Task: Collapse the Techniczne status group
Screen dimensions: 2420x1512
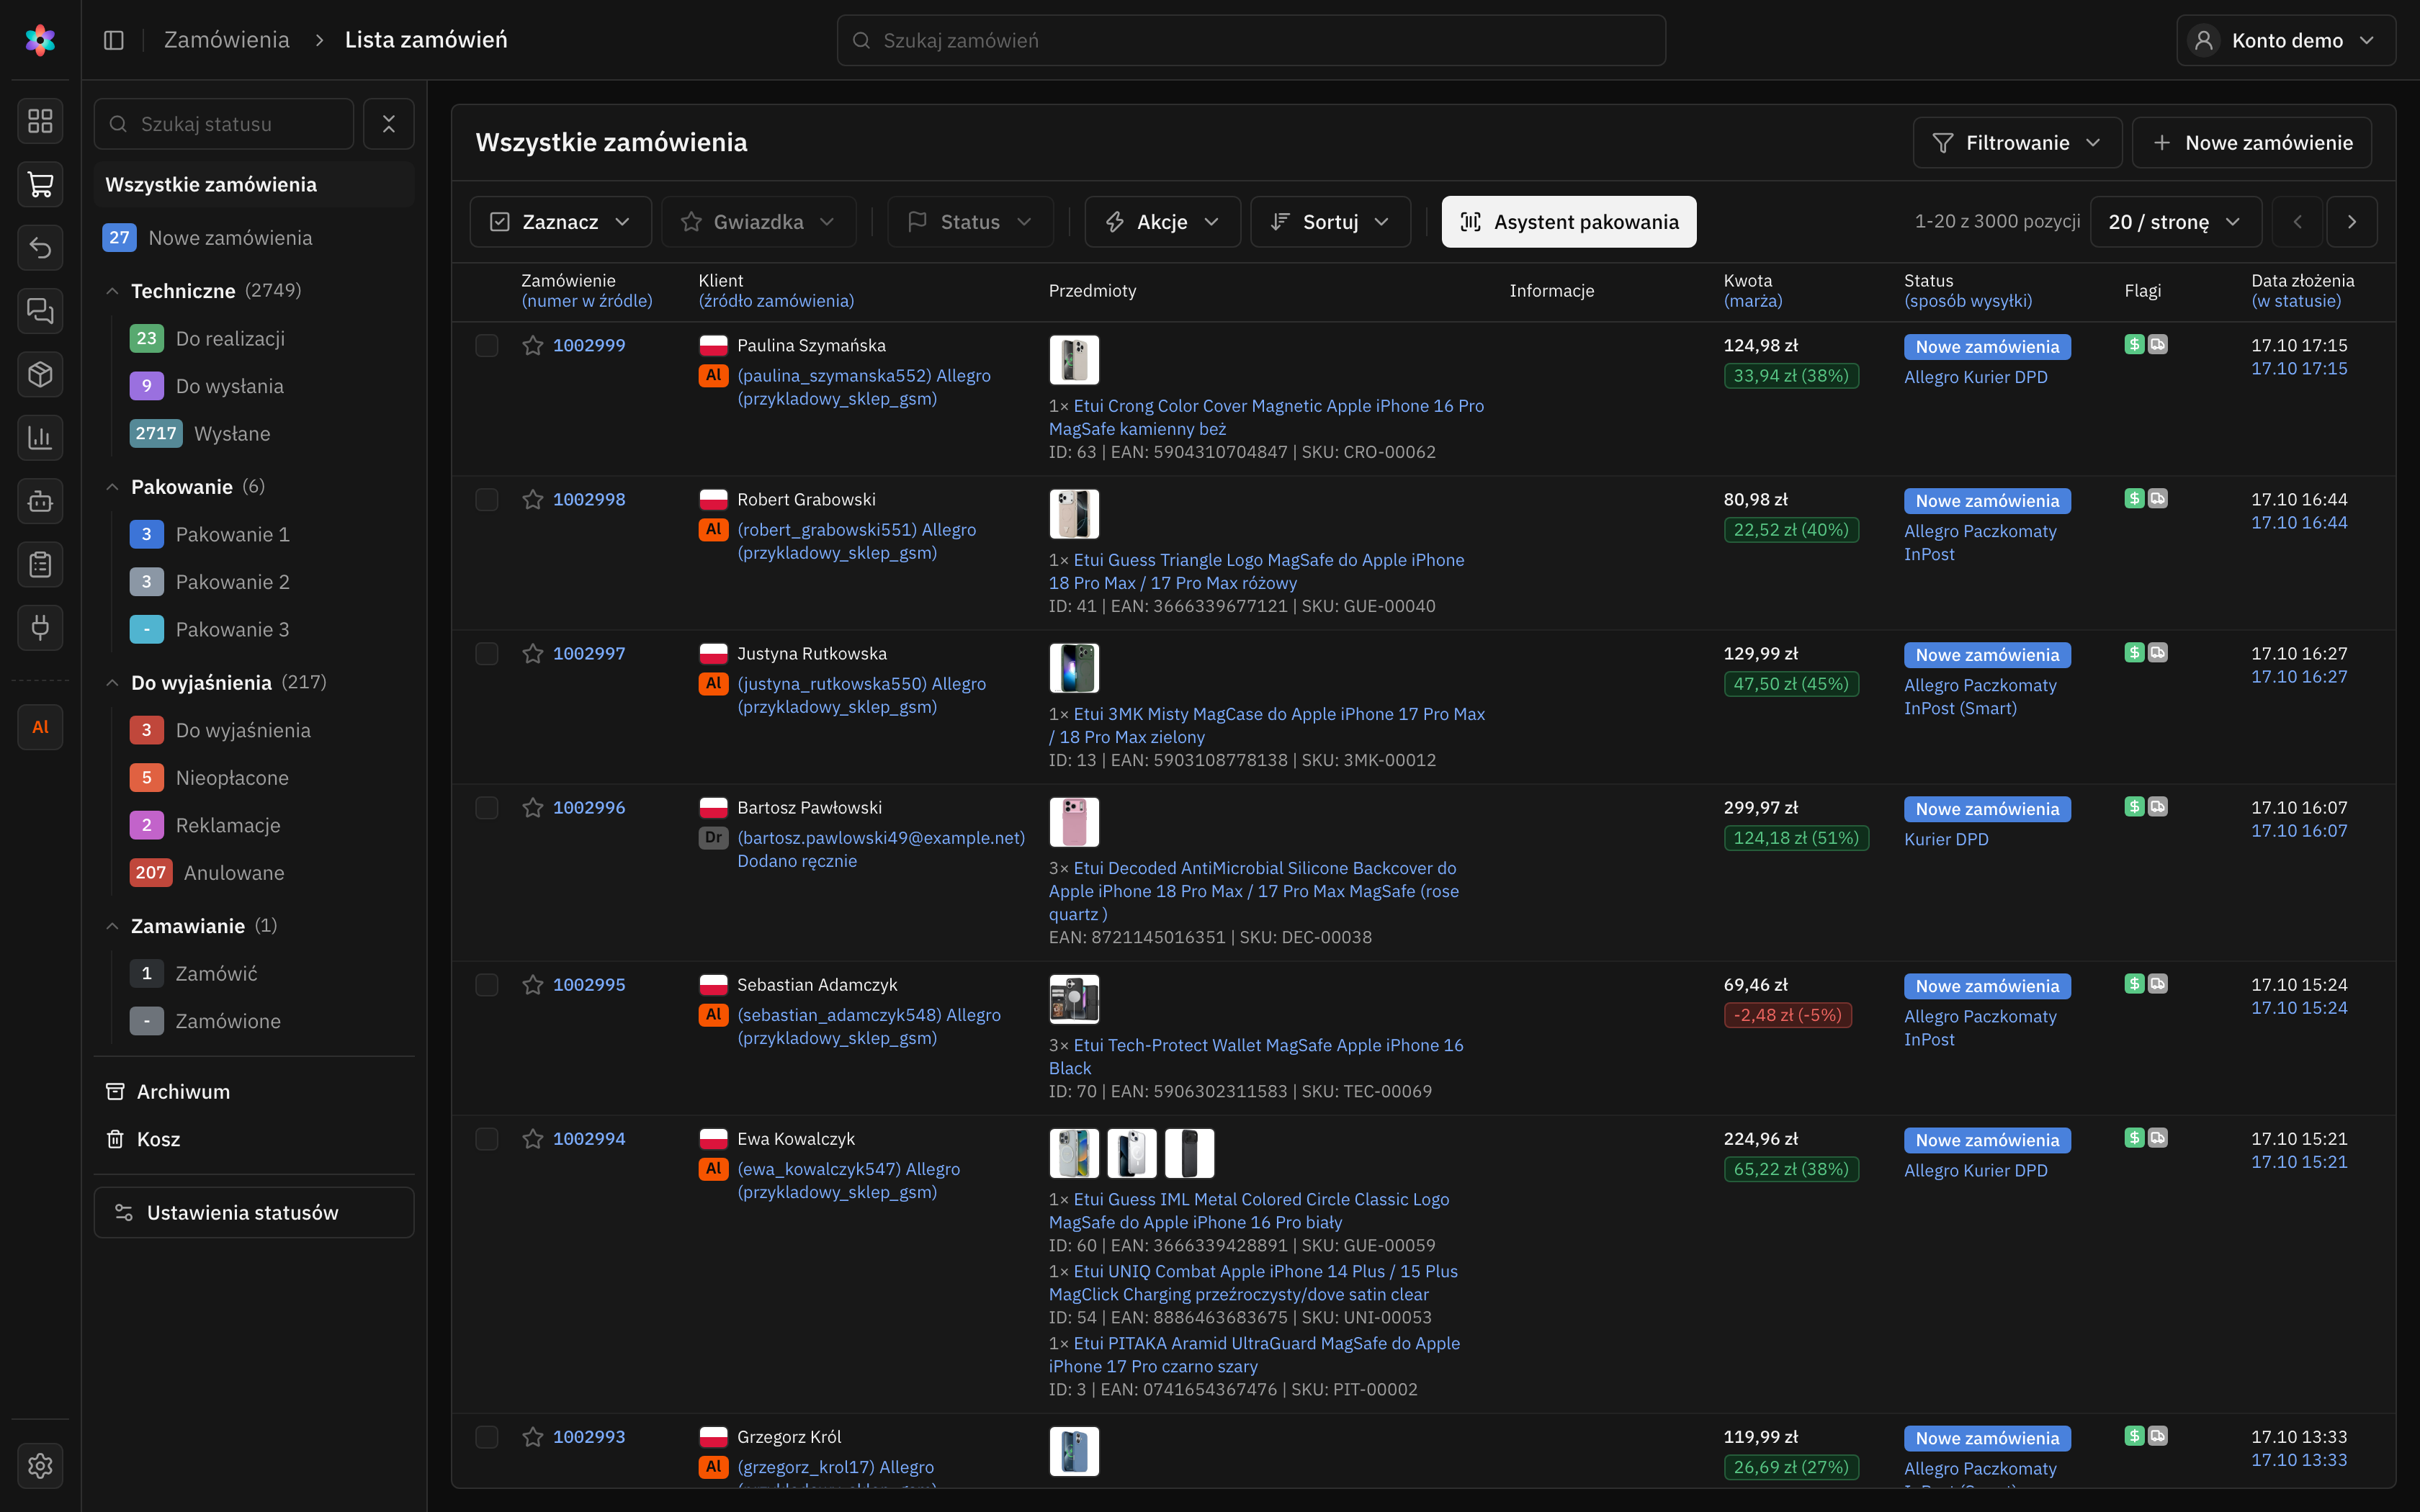Action: pyautogui.click(x=112, y=291)
